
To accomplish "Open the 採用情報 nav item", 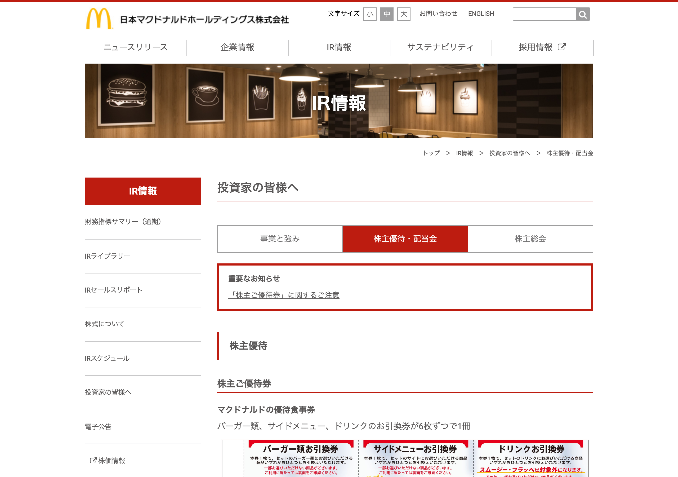I will [542, 47].
